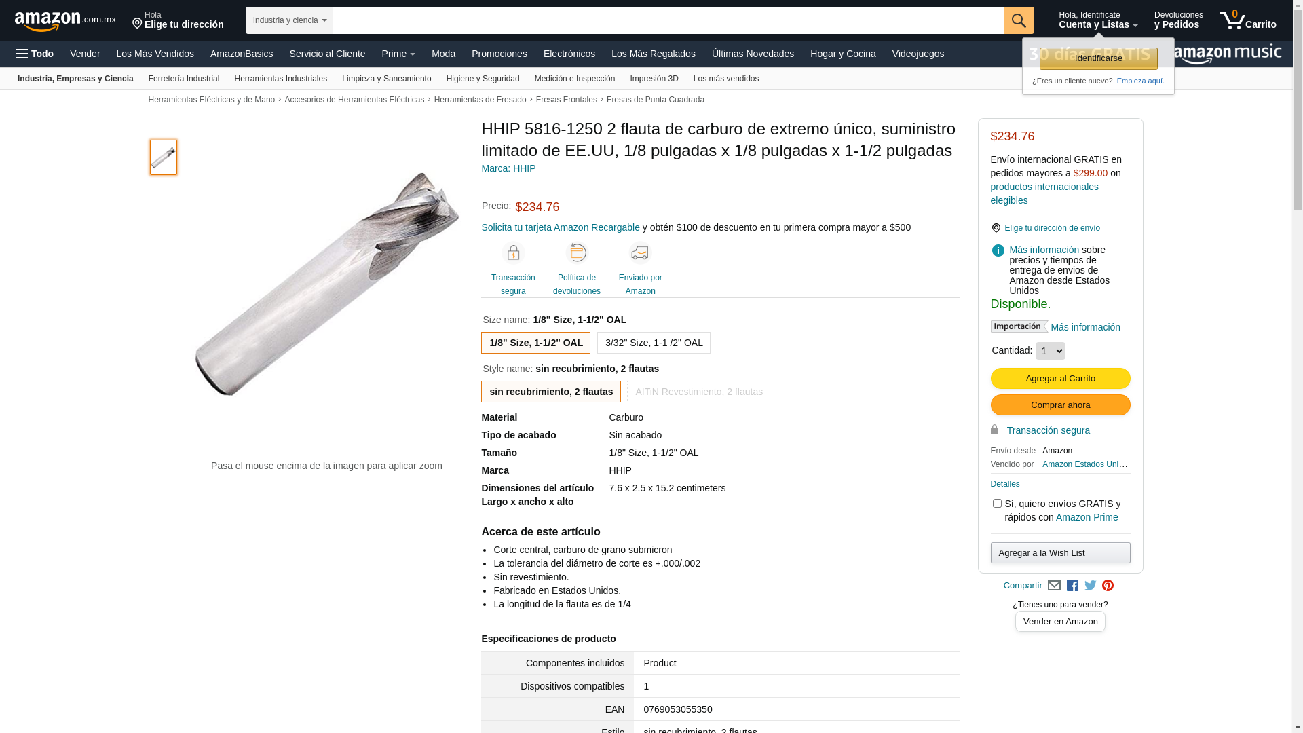Share product on Facebook icon
Viewport: 1303px width, 733px height.
tap(1072, 586)
